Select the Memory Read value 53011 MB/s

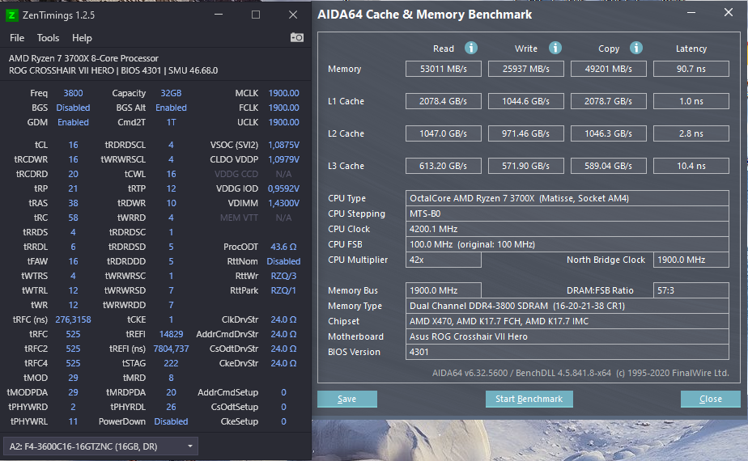(443, 69)
